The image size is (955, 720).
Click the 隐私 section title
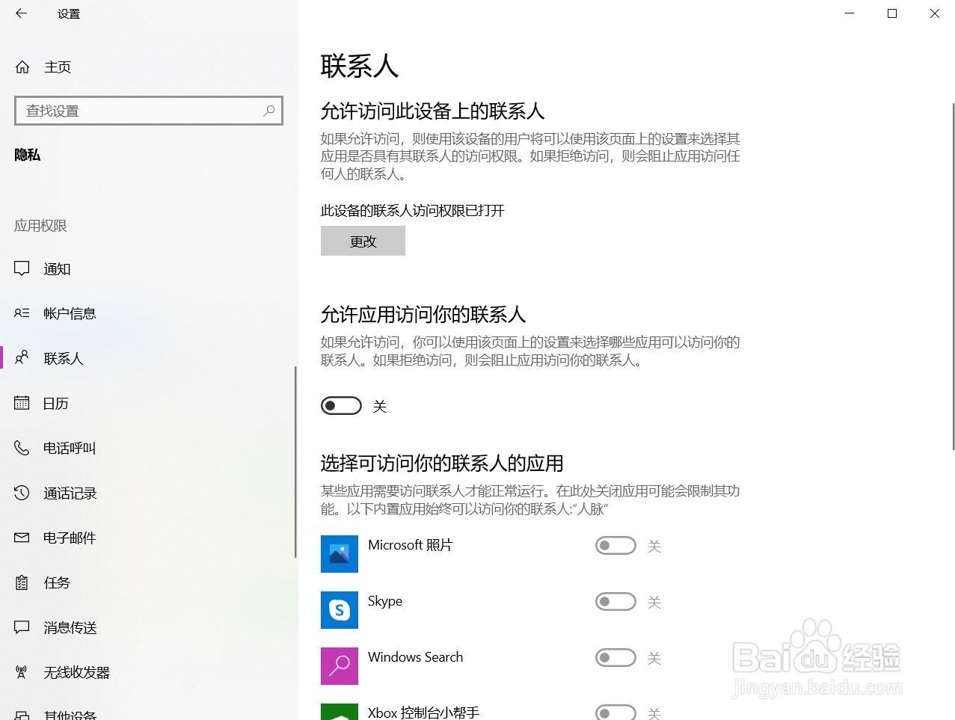pos(28,155)
